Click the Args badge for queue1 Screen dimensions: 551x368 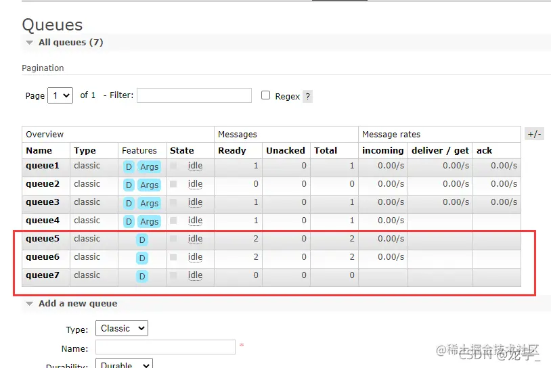[150, 167]
